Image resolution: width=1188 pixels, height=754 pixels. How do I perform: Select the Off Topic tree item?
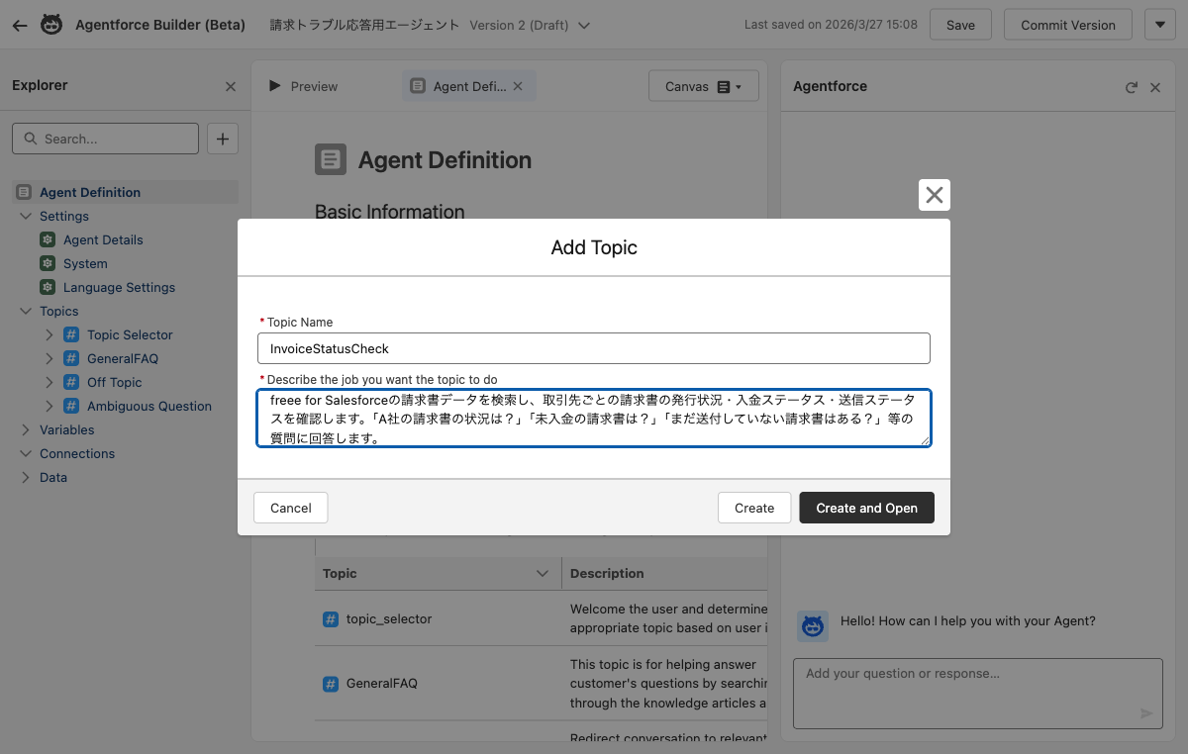click(114, 382)
